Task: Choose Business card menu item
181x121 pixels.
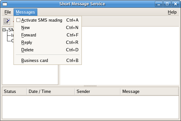Action: (x=48, y=60)
